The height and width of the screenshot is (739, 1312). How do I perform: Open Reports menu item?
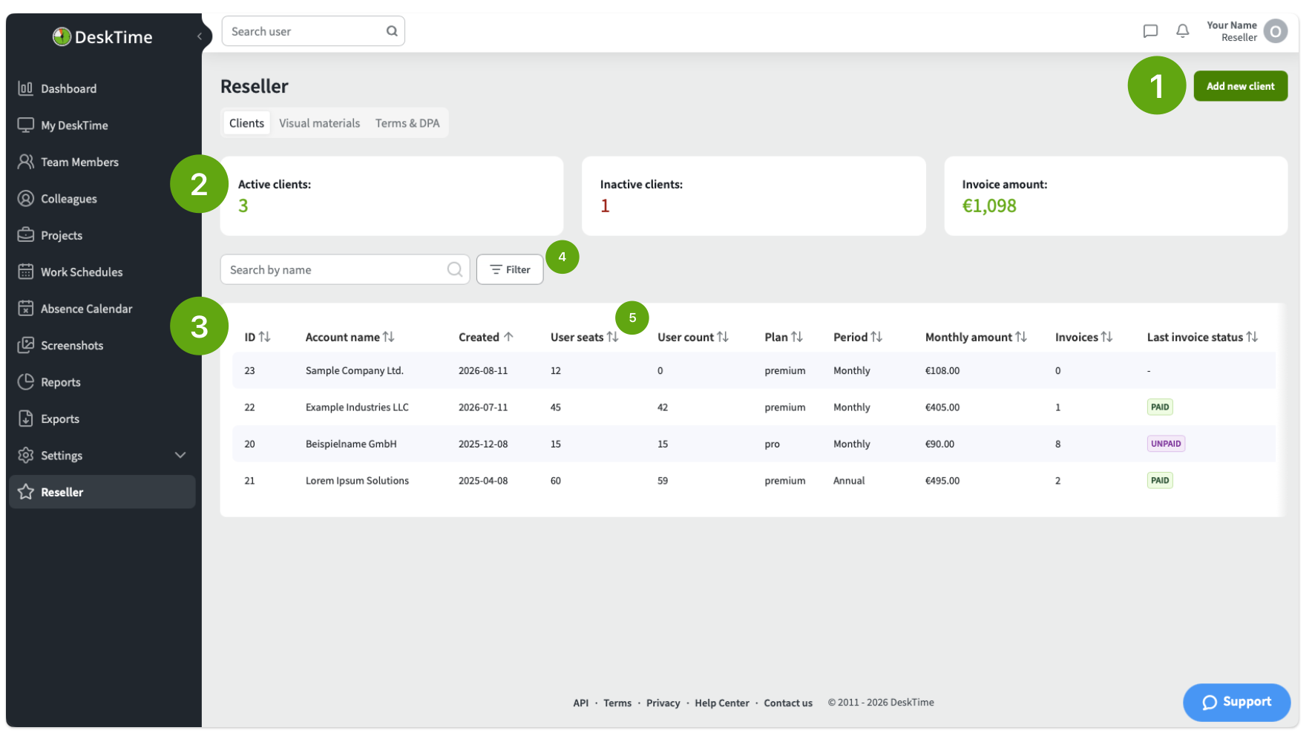click(x=102, y=382)
